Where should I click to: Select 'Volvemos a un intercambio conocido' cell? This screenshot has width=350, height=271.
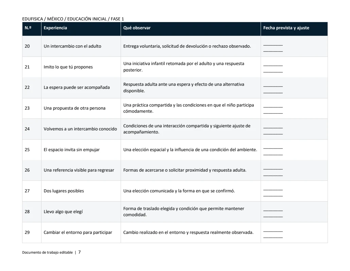(81, 129)
